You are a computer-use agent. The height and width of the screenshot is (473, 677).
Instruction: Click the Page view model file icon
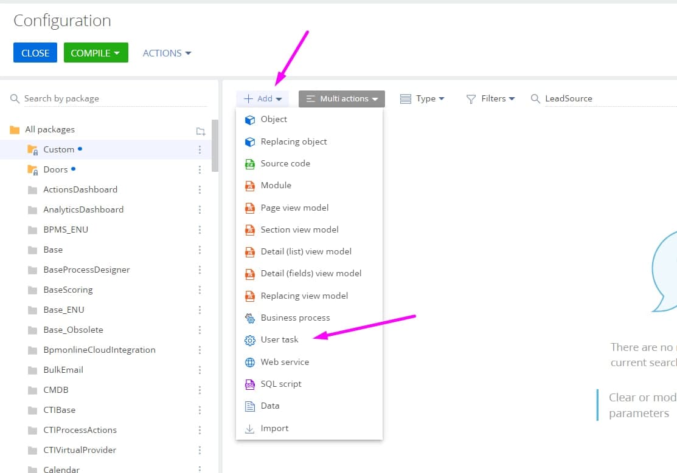pos(249,208)
